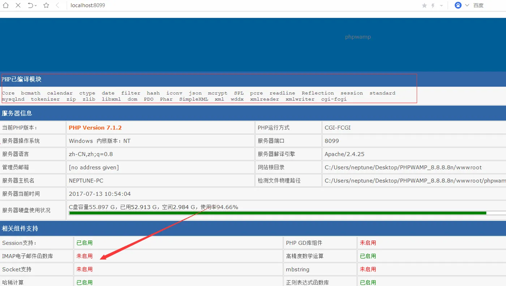This screenshot has height=286, width=506.
Task: Click the zh-CN,zh;q=0.8 language value
Action: click(x=91, y=154)
